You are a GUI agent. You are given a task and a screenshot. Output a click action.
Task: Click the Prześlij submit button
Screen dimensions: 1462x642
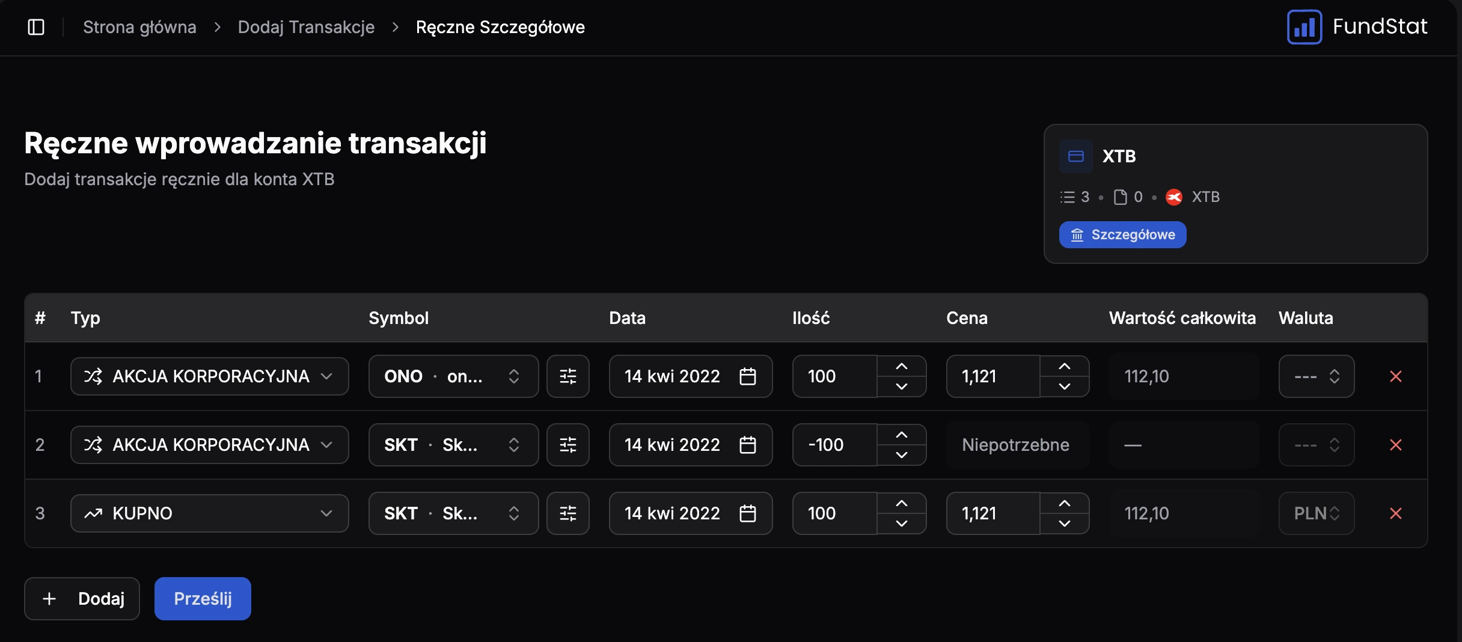click(x=202, y=598)
